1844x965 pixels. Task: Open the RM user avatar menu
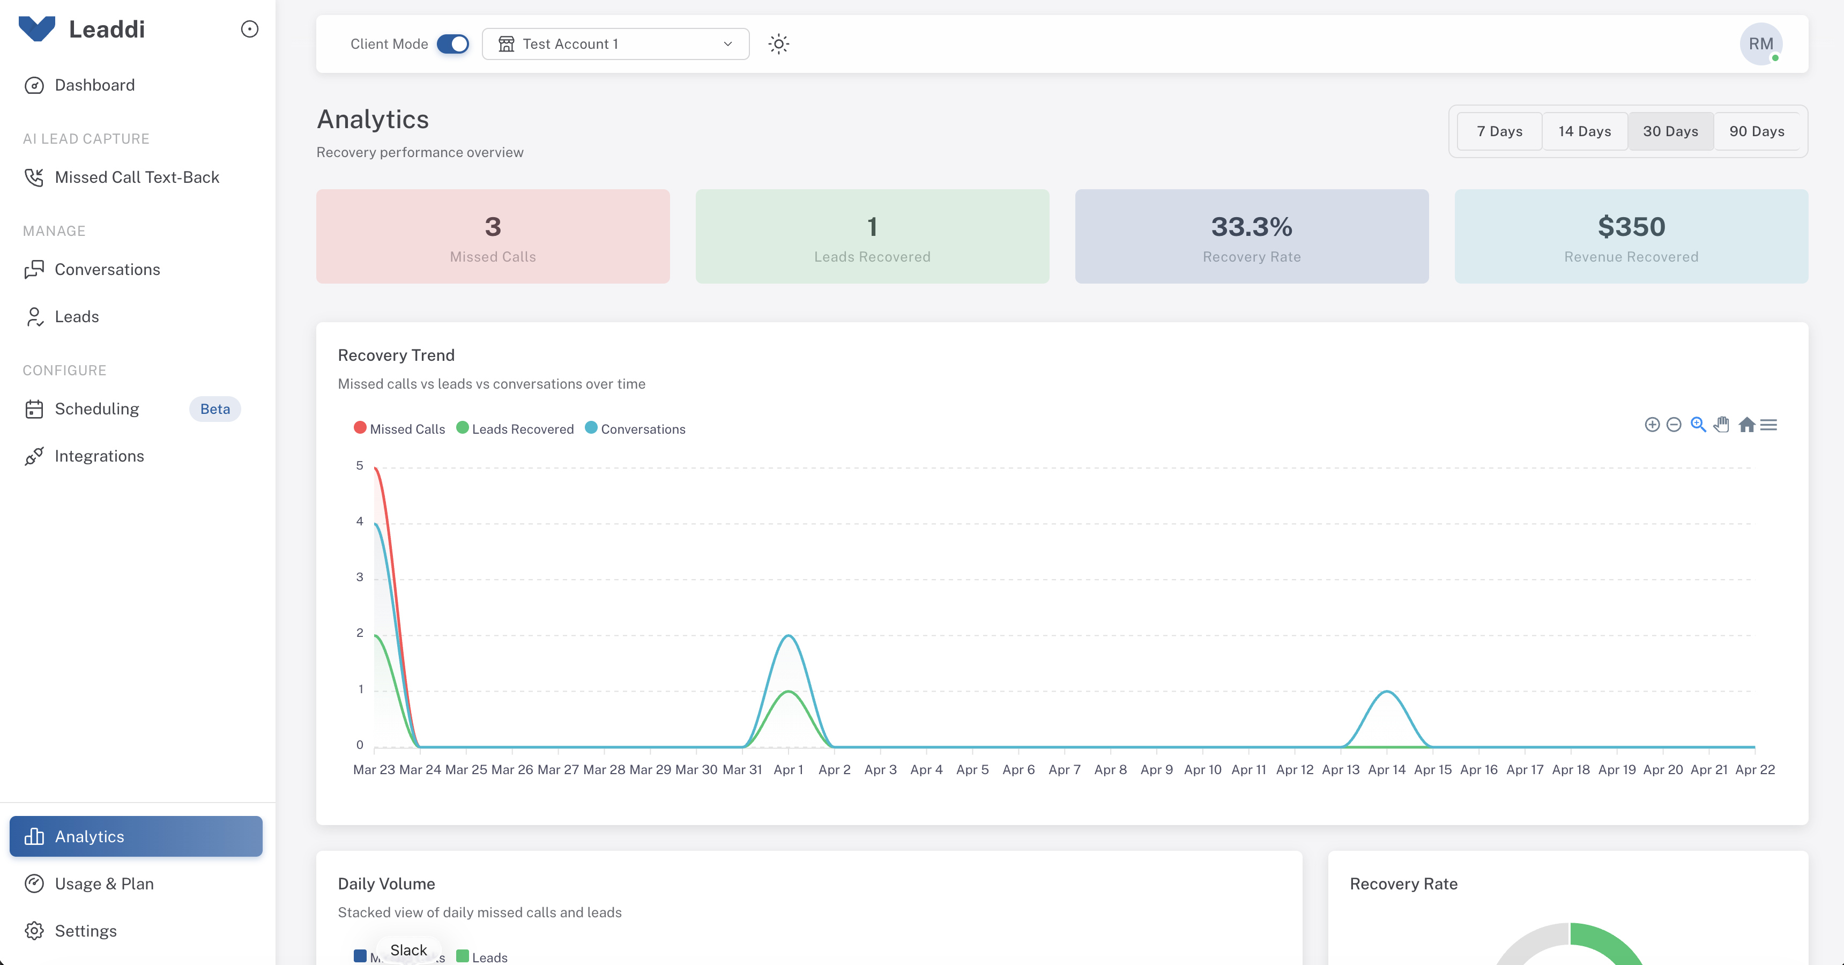click(1760, 43)
